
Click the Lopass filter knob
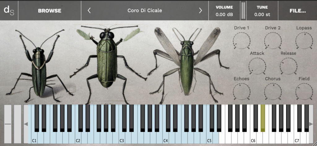(304, 41)
